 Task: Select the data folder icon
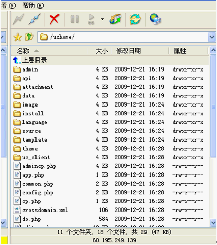point(17,96)
